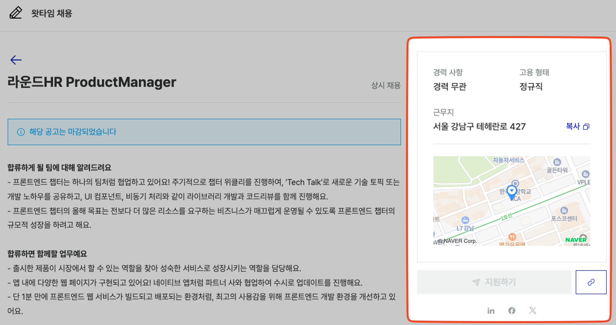
Task: Select the job title 라운드HR ProductManager
Action: coord(92,82)
